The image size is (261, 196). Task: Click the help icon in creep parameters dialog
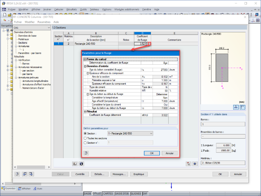coord(86,153)
